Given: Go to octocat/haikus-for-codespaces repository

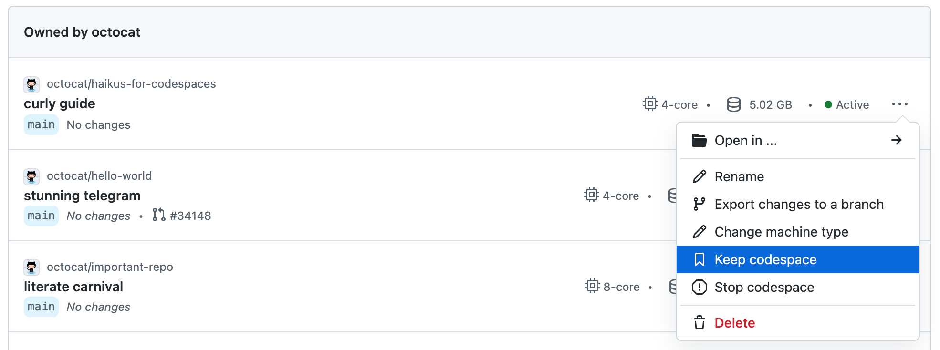Looking at the screenshot, I should coord(131,84).
